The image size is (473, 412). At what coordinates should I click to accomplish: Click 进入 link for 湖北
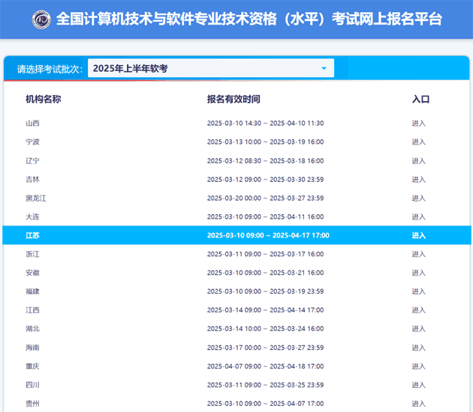tap(419, 329)
